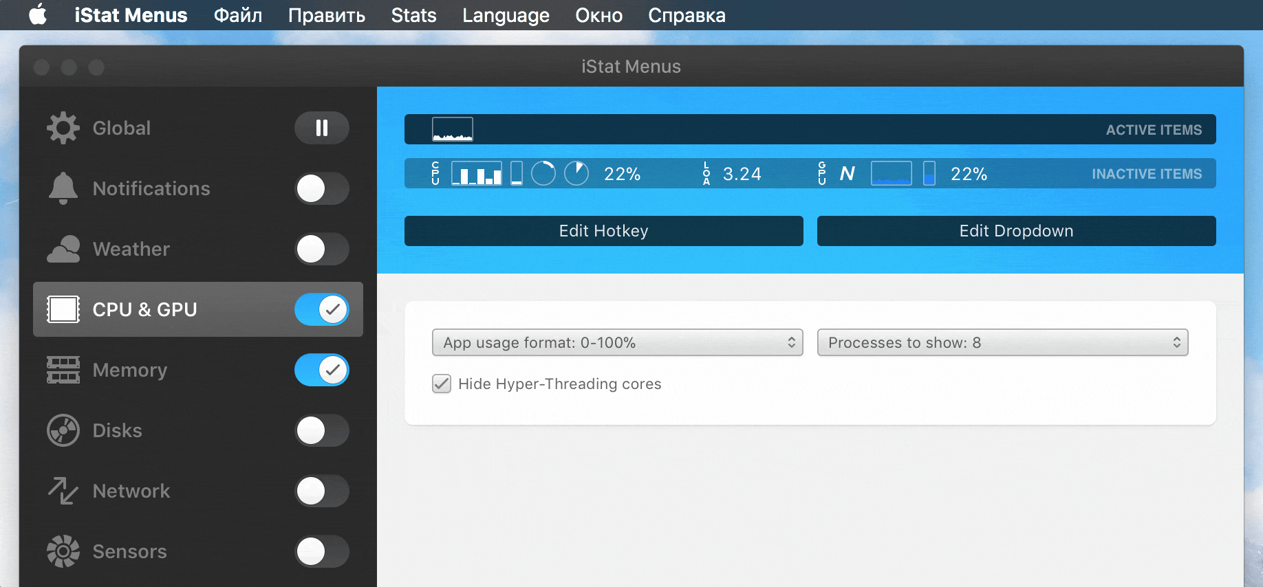Select load average 3.24 item

(x=742, y=174)
